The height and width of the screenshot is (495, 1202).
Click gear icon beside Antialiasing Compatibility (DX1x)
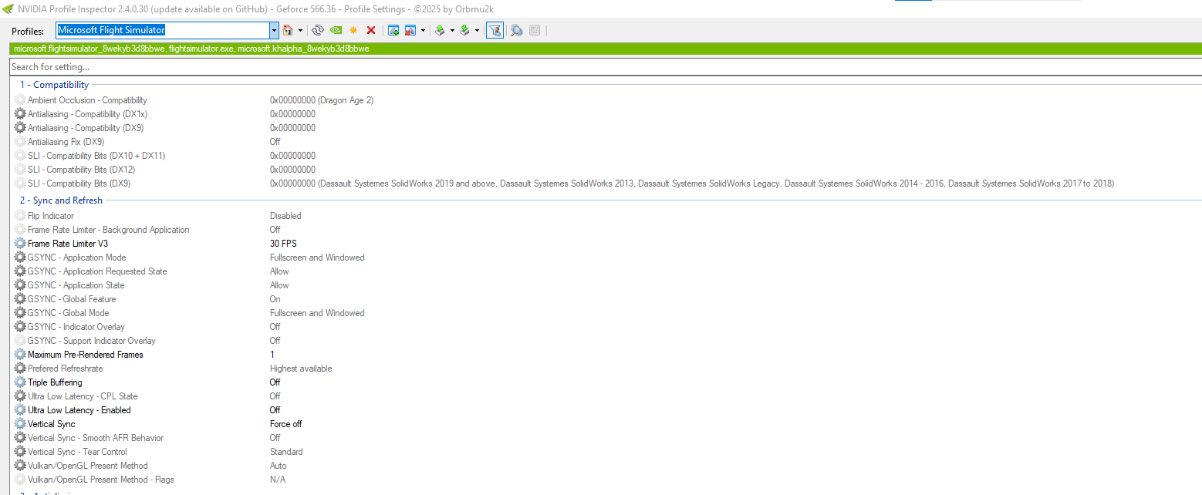(20, 114)
